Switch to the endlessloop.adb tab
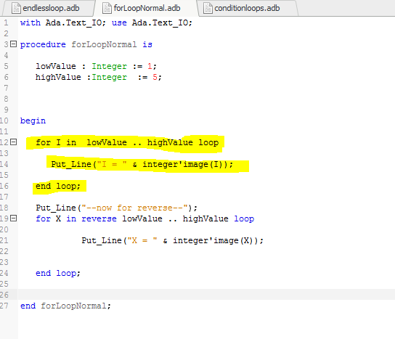 click(48, 8)
